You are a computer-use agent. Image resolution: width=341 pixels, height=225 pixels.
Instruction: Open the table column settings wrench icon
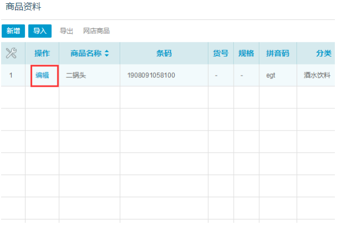(12, 53)
